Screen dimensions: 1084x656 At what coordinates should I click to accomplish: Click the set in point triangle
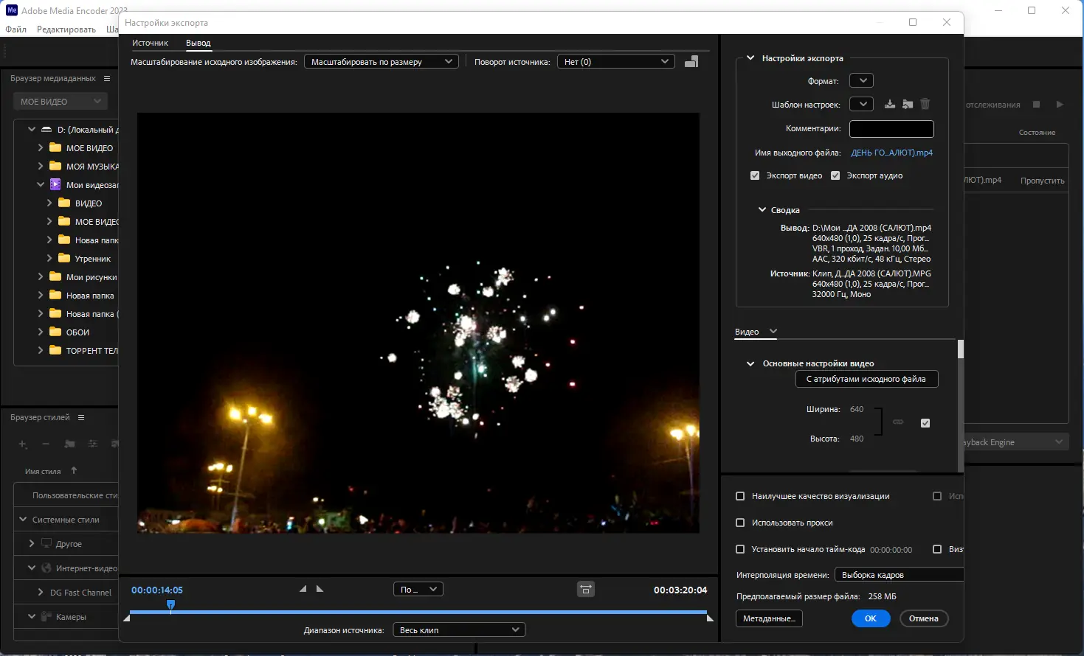303,589
